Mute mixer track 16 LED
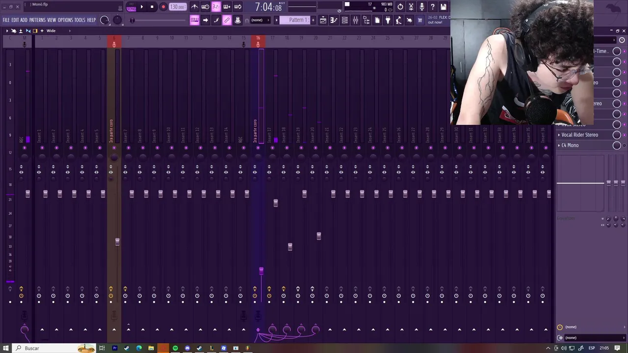This screenshot has width=628, height=353. coord(258,148)
